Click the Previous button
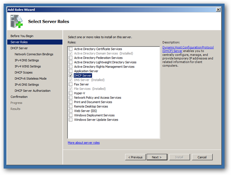Image resolution: width=231 pixels, height=175 pixels. click(135, 157)
